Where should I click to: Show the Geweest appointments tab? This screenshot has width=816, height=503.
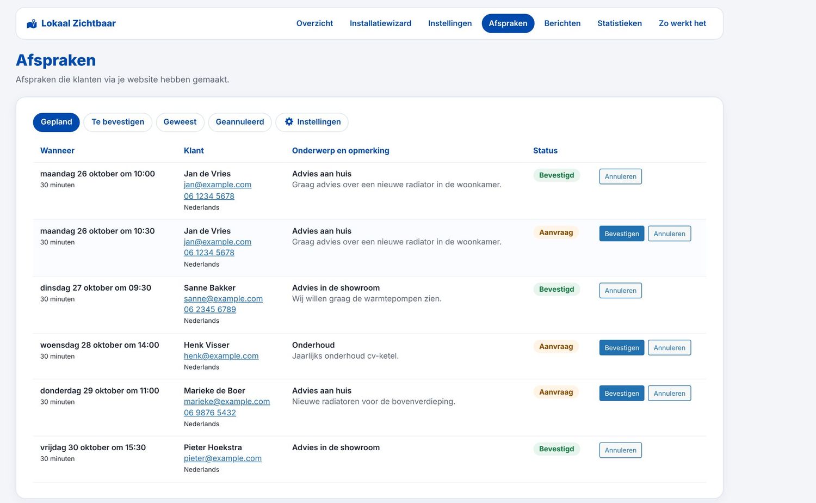(180, 122)
